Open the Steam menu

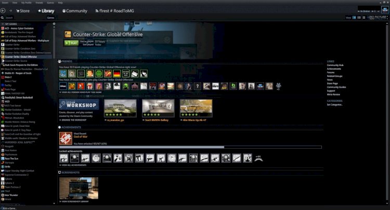(x=5, y=3)
